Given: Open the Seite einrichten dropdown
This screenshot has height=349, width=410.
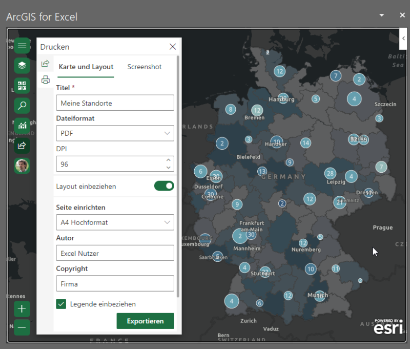Looking at the screenshot, I should (115, 222).
